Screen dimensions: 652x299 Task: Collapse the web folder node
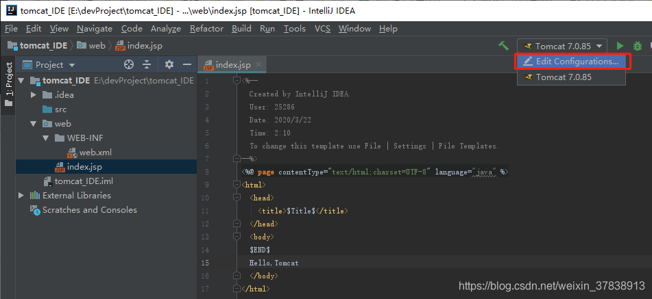point(34,124)
